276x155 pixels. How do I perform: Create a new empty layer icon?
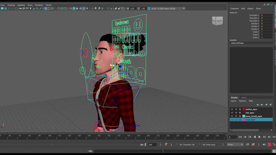pos(267,105)
